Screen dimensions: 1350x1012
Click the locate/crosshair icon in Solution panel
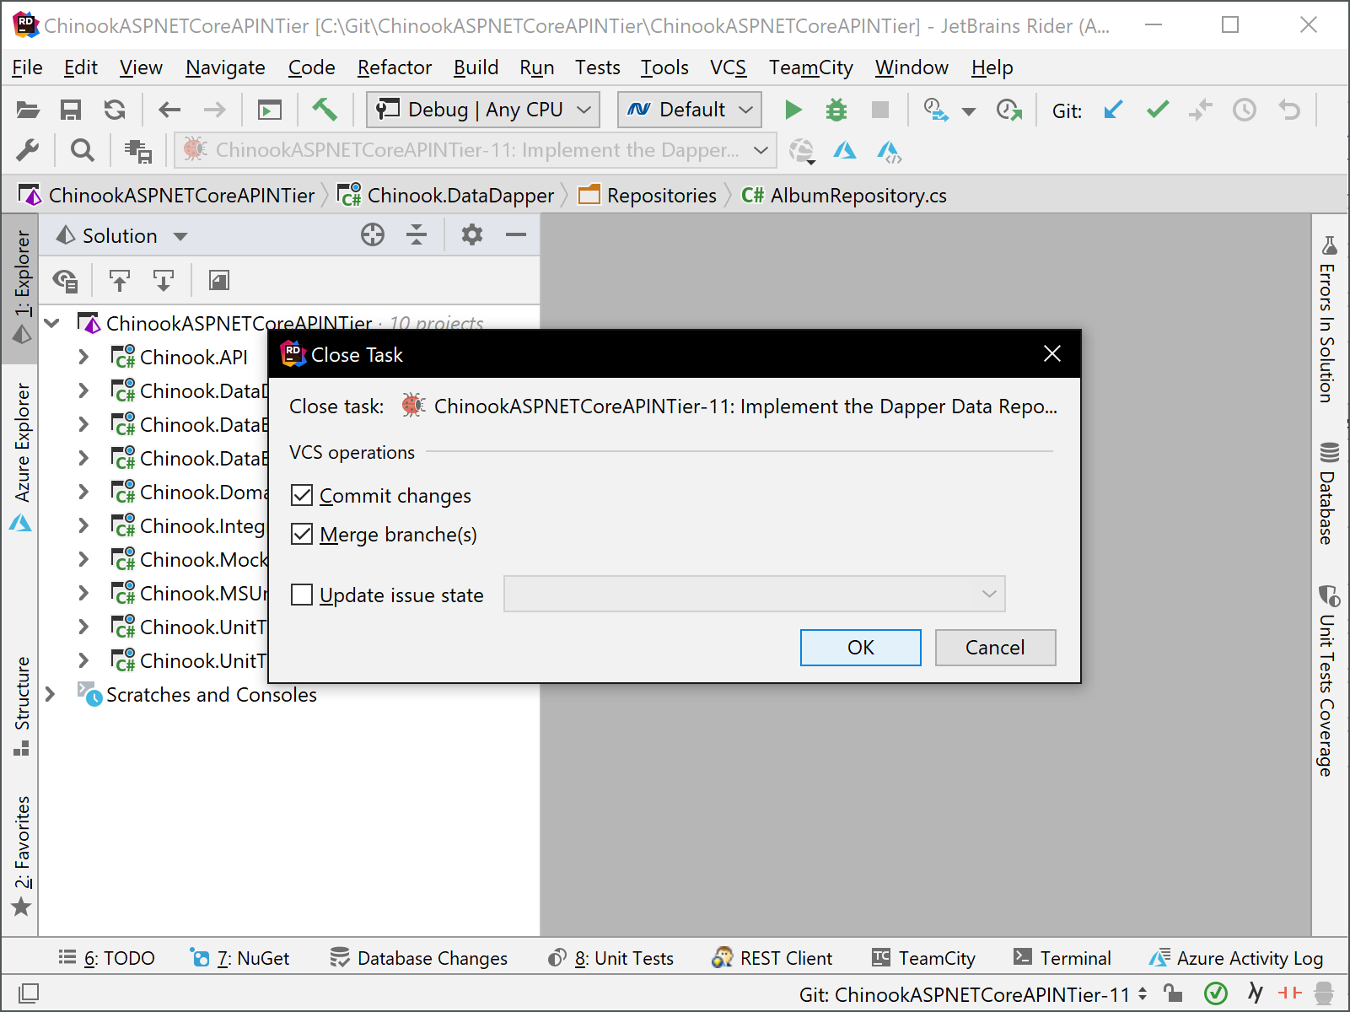(x=373, y=234)
